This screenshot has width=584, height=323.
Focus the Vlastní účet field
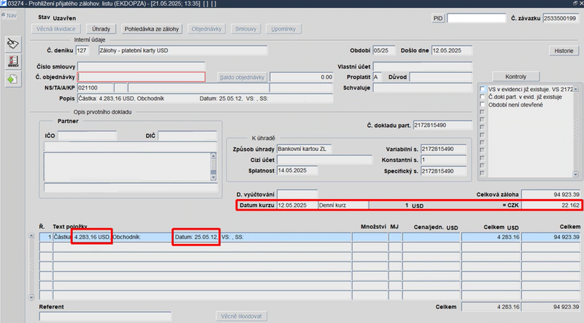[x=423, y=66]
